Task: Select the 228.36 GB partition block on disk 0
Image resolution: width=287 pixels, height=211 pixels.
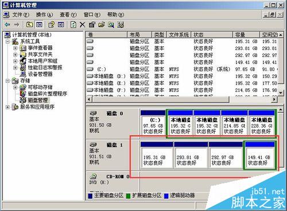Action: point(262,123)
